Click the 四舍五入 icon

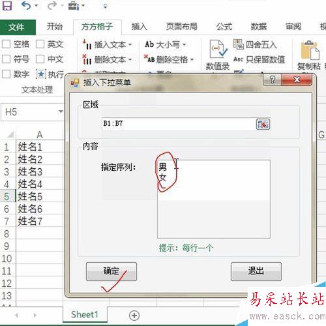coord(239,44)
